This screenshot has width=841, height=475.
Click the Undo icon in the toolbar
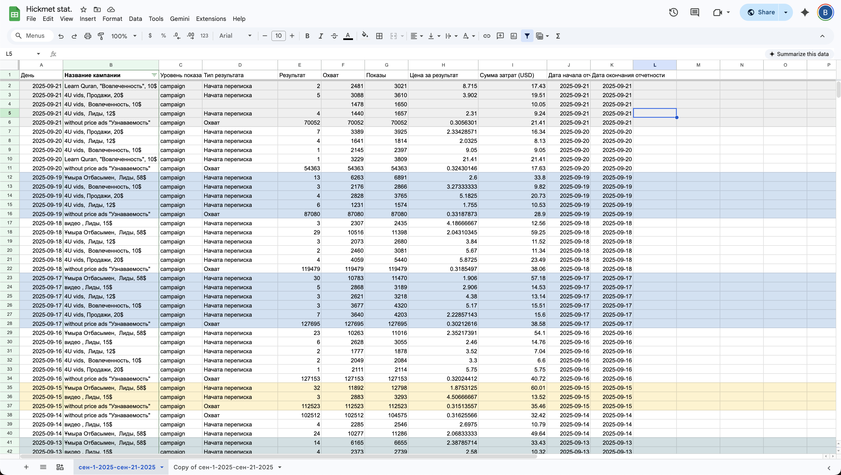pyautogui.click(x=61, y=36)
